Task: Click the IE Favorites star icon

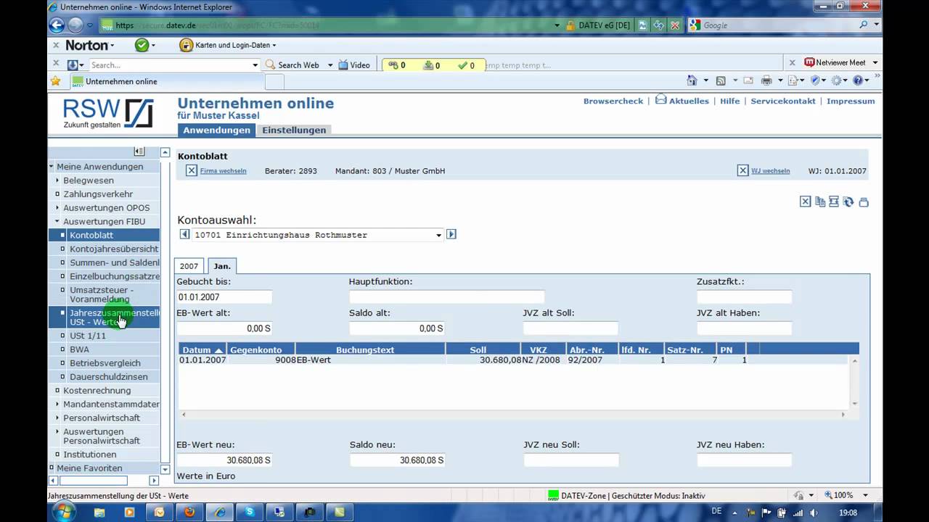Action: 55,81
